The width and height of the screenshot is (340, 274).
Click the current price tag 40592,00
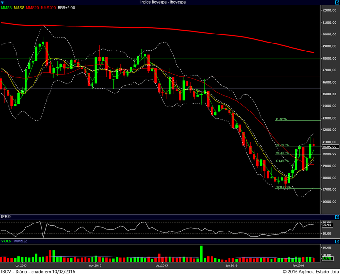coord(330,147)
